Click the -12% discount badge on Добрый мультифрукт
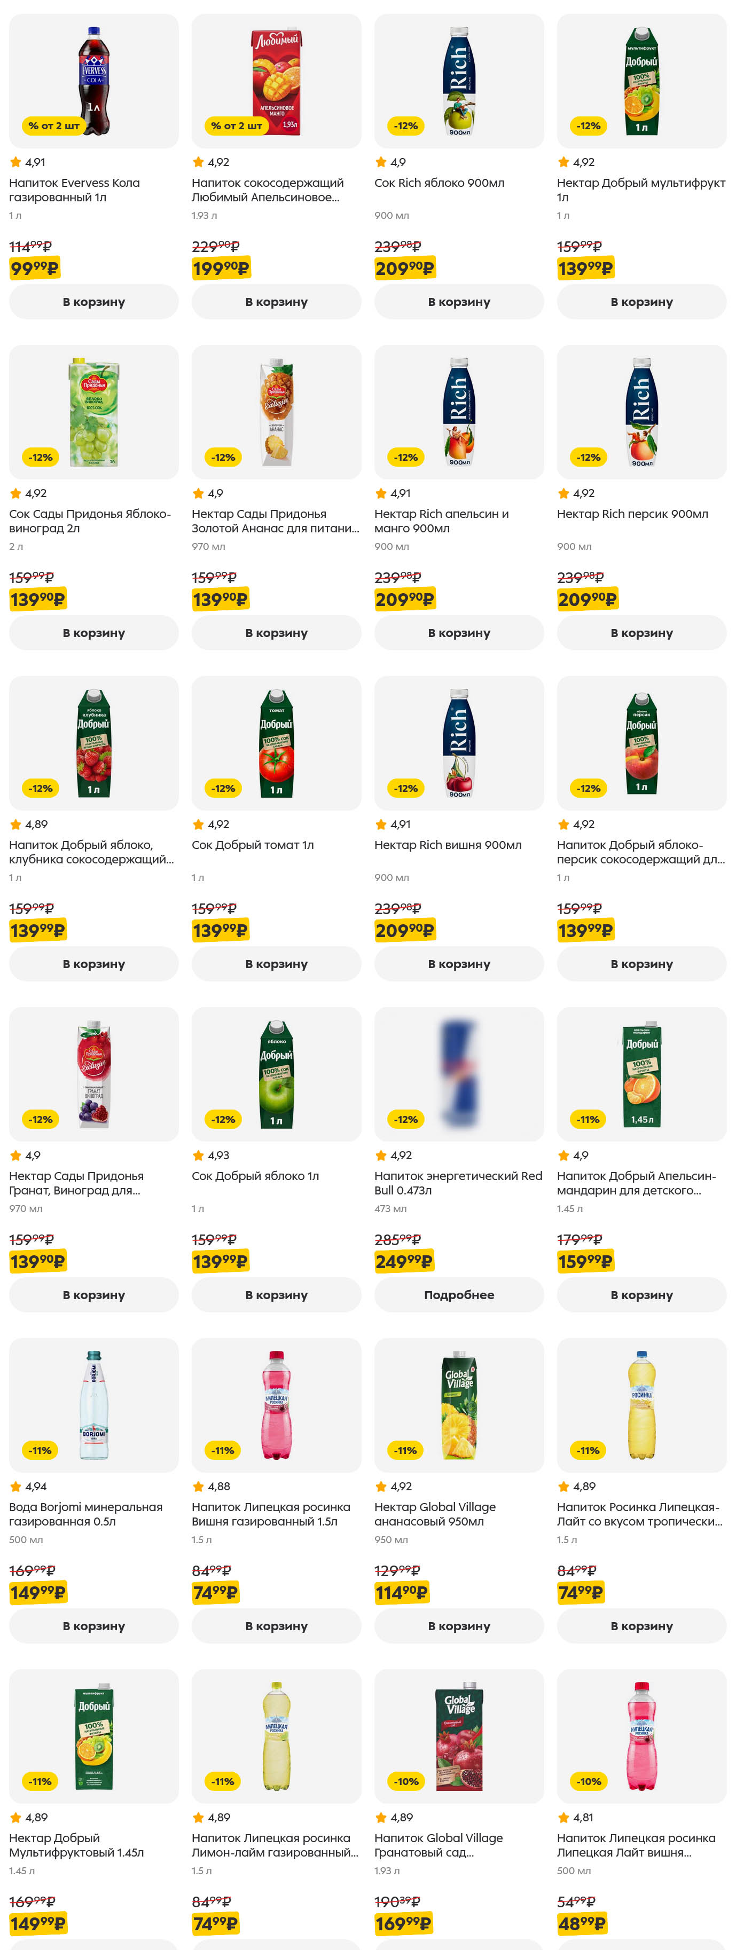This screenshot has height=1950, width=736. pos(589,125)
